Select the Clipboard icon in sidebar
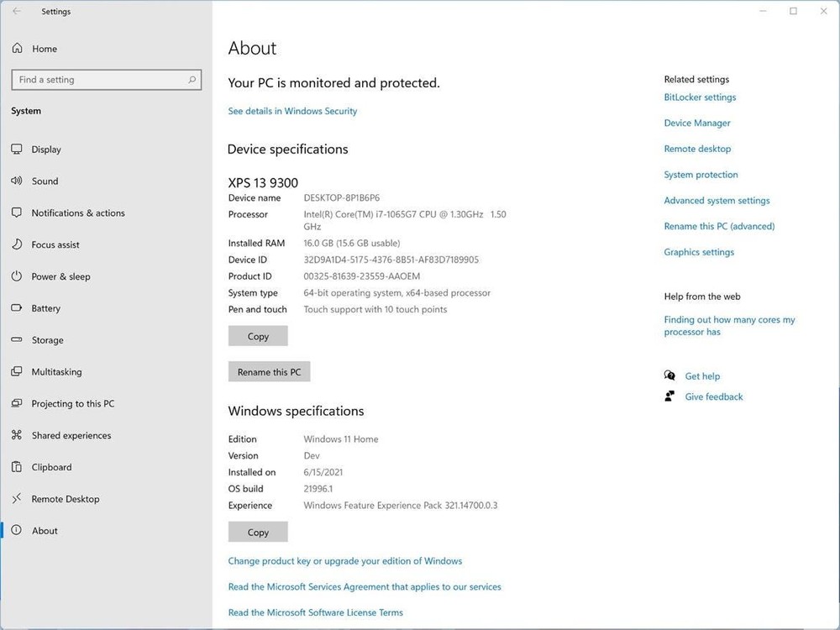840x630 pixels. click(17, 467)
